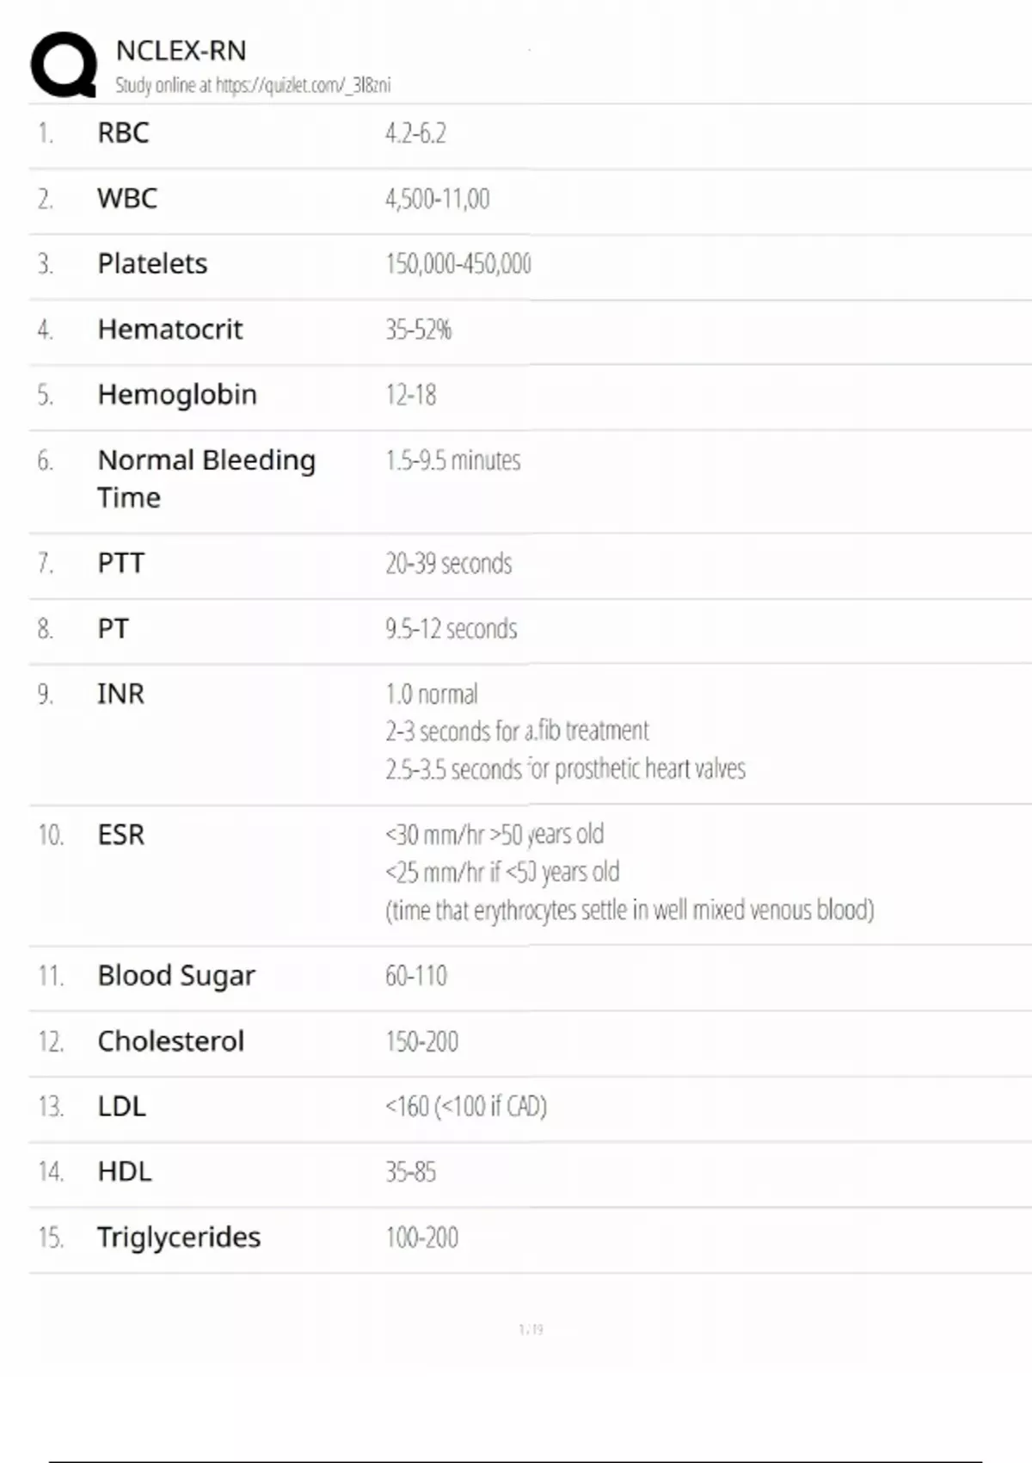This screenshot has height=1463, width=1032.
Task: Select the LDL term
Action: pos(121,1107)
